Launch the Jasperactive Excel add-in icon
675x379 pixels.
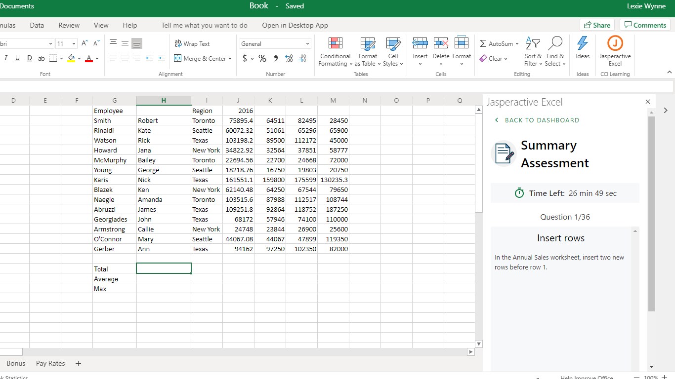(x=615, y=44)
